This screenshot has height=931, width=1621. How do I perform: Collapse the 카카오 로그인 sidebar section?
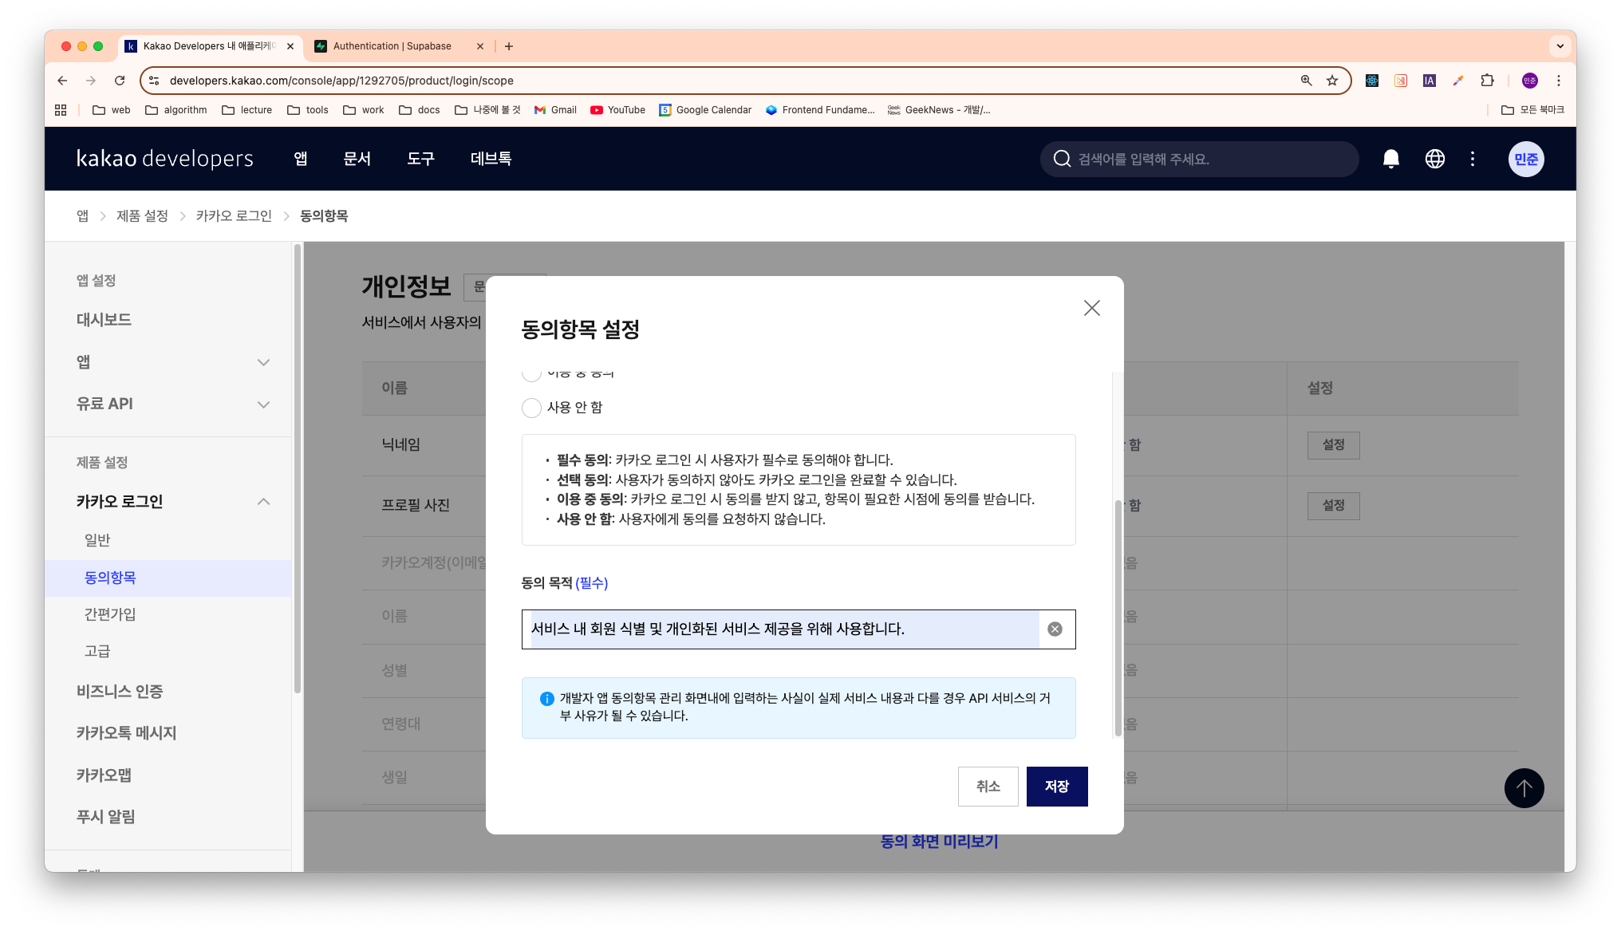pyautogui.click(x=263, y=502)
